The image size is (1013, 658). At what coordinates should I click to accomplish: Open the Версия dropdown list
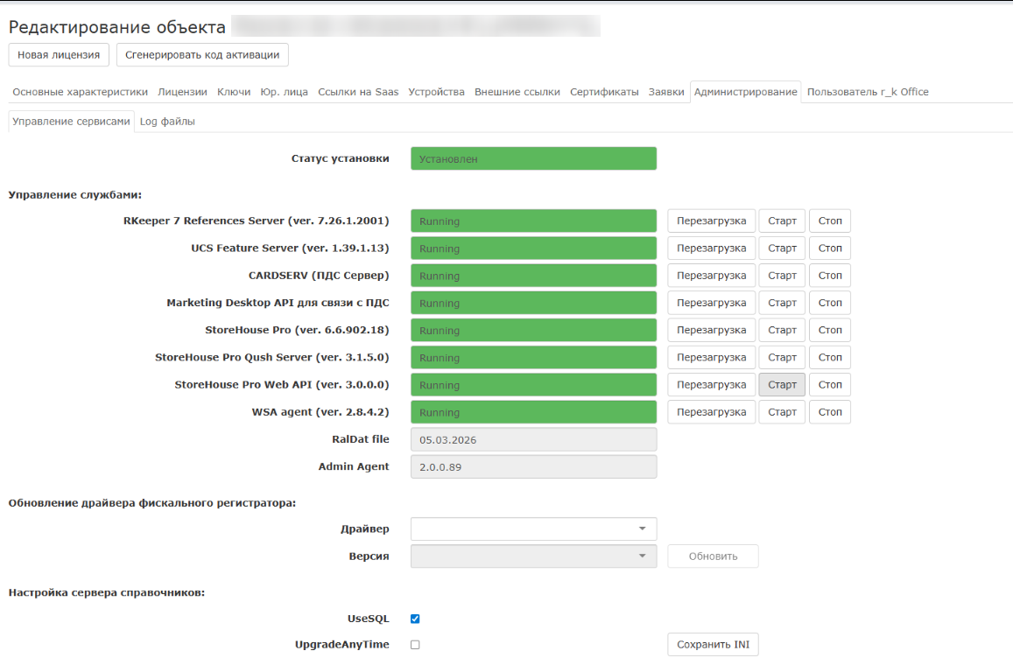click(533, 556)
